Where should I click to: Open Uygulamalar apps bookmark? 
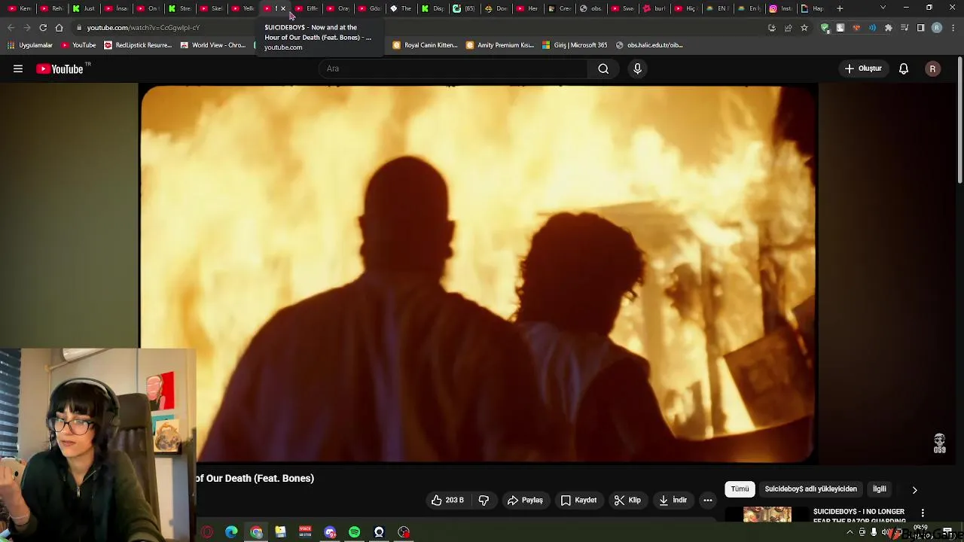[x=30, y=45]
